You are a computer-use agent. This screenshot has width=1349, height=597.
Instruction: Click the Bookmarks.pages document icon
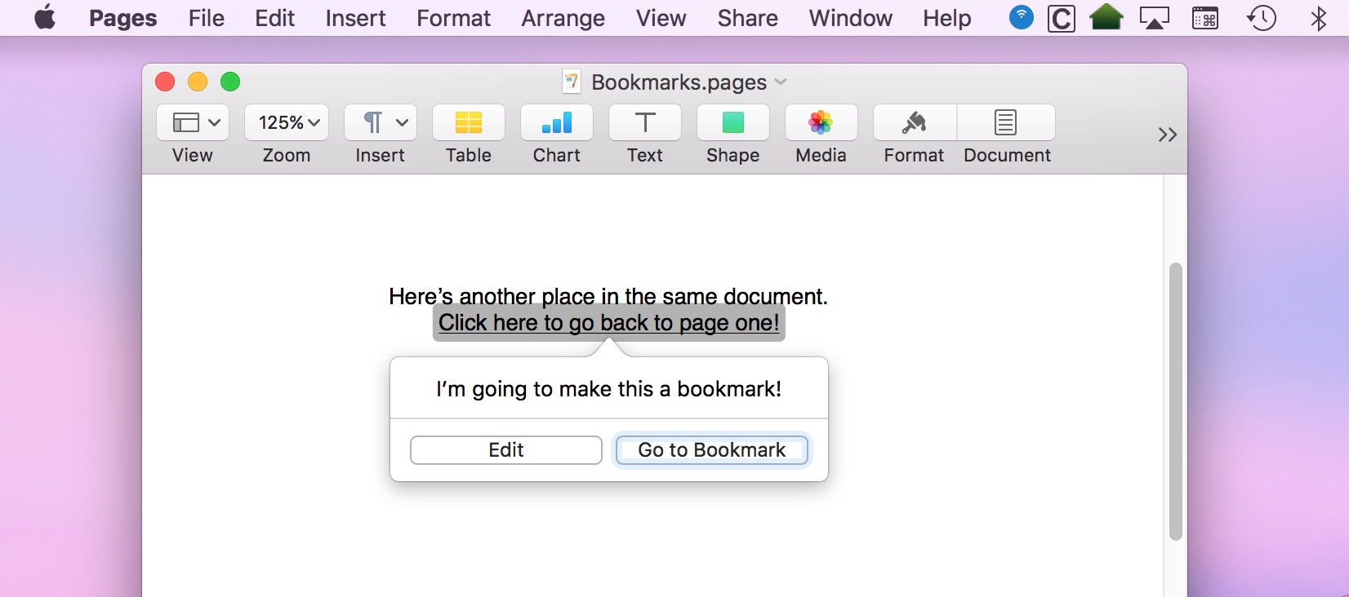pyautogui.click(x=572, y=82)
